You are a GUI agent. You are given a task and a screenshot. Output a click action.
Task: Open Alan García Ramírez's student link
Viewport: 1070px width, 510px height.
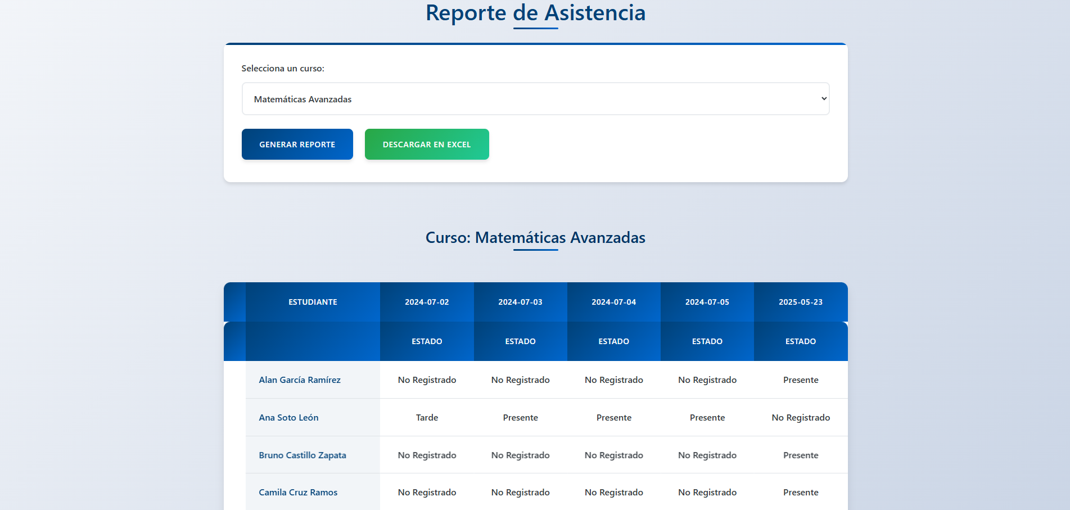299,380
